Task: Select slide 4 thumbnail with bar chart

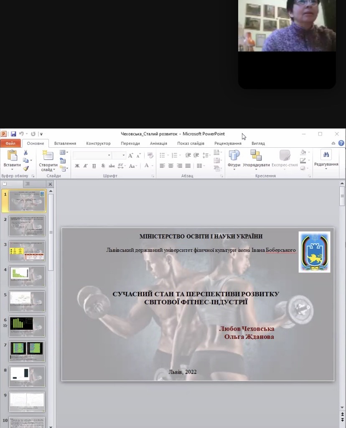Action: [27, 276]
